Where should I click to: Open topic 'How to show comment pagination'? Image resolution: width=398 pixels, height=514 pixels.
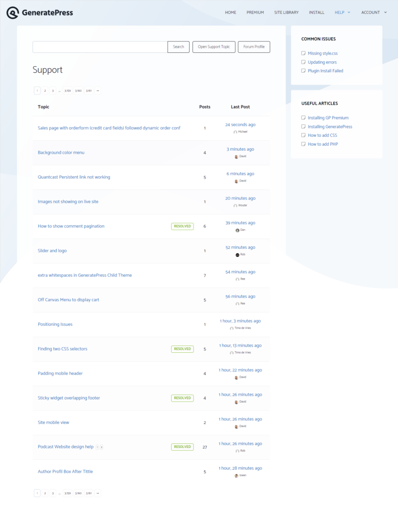pyautogui.click(x=71, y=226)
